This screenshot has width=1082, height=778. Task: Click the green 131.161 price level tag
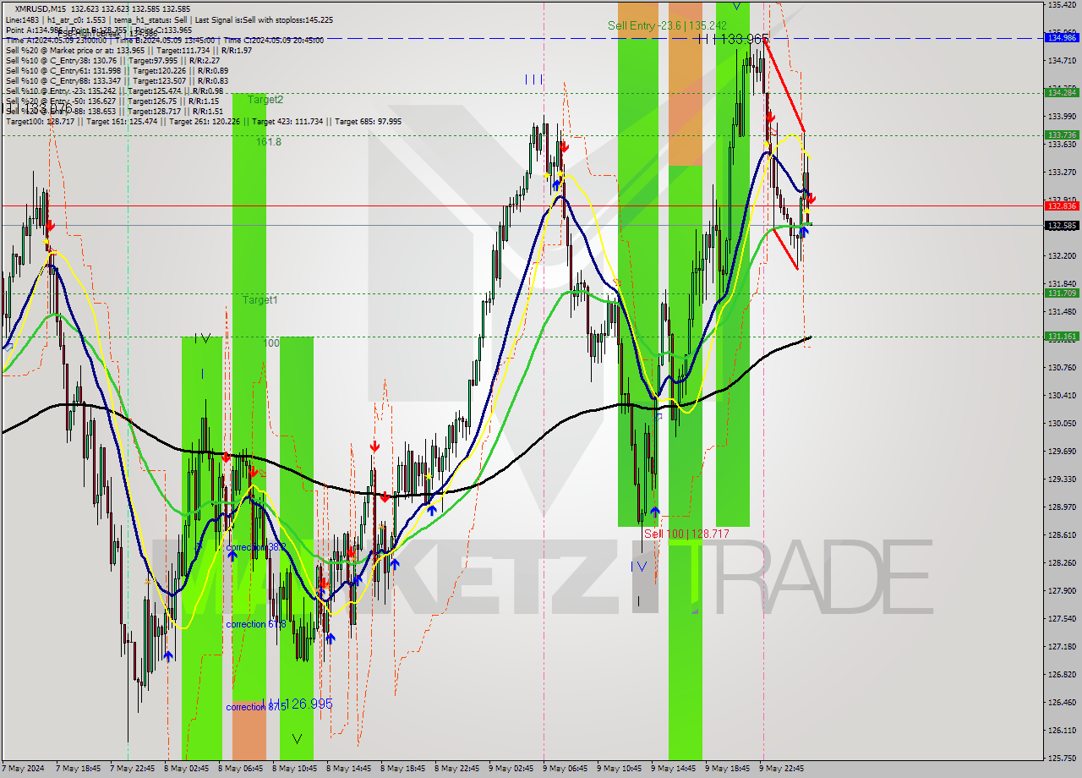tap(1062, 336)
